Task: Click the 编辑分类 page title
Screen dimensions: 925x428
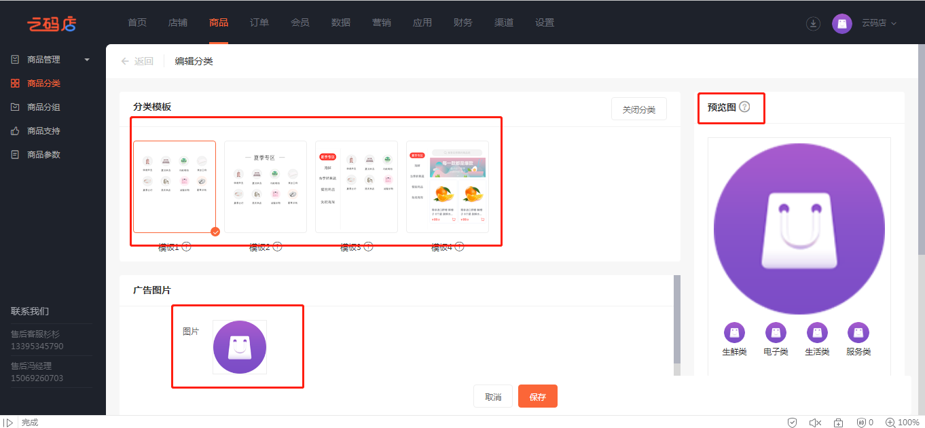Action: (x=194, y=61)
